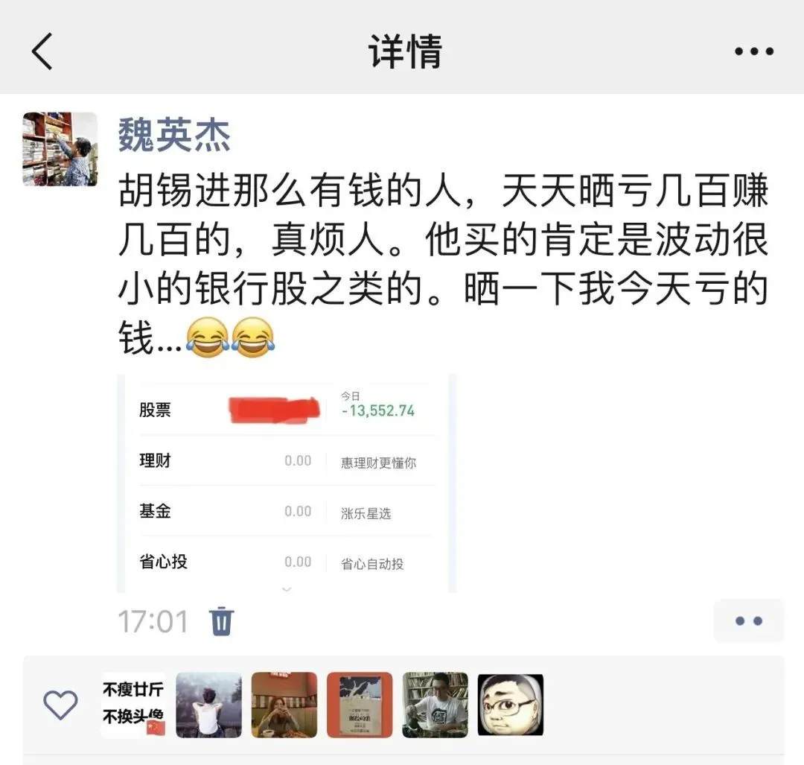Delete the post with trash icon
This screenshot has height=765, width=804.
pyautogui.click(x=222, y=620)
